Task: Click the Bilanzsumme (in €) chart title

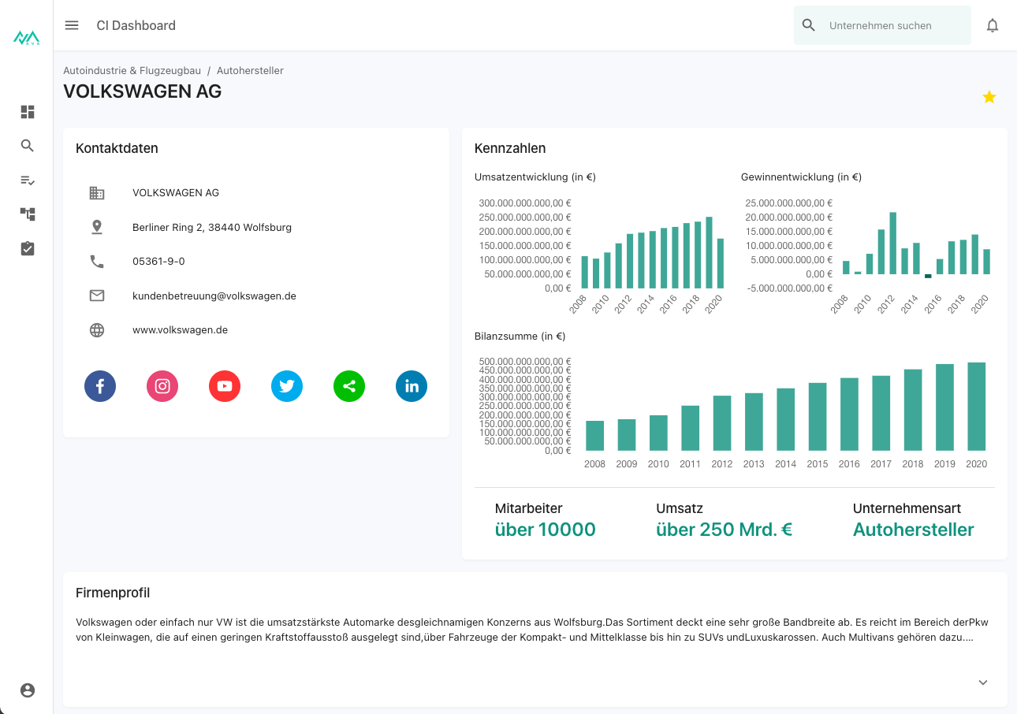Action: 520,337
